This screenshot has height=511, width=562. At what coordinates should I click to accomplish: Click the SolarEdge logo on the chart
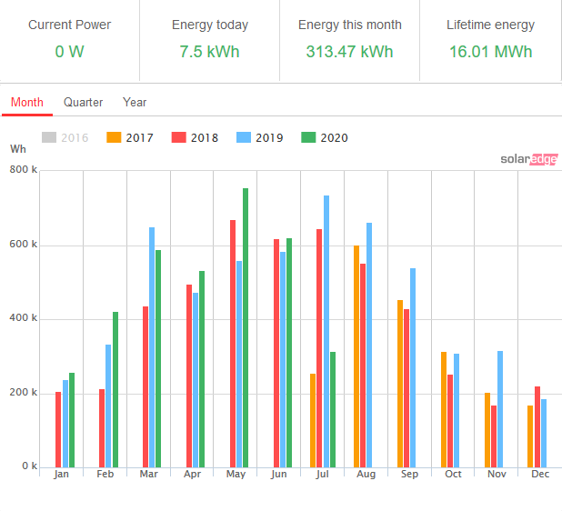tap(528, 159)
